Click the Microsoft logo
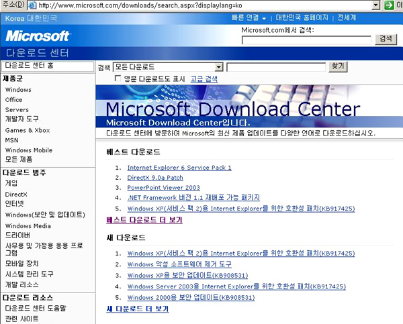 point(38,36)
